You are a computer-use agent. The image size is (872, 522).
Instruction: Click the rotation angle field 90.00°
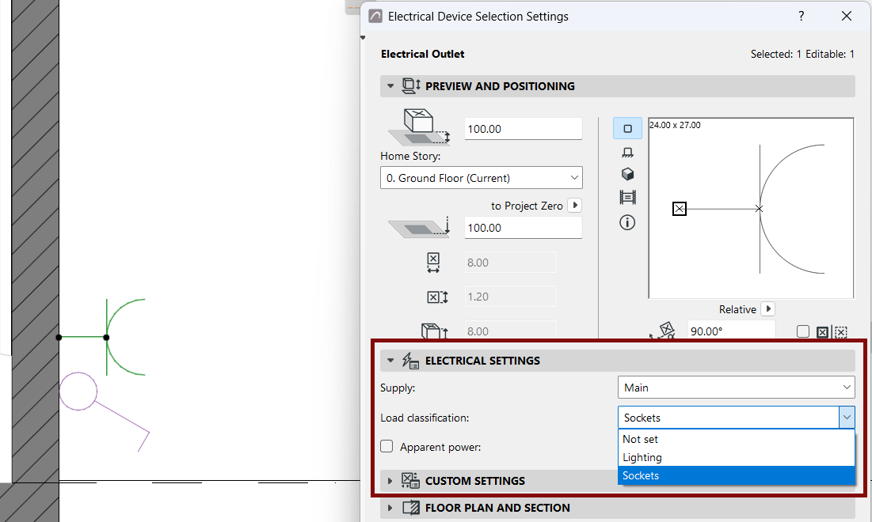click(731, 331)
